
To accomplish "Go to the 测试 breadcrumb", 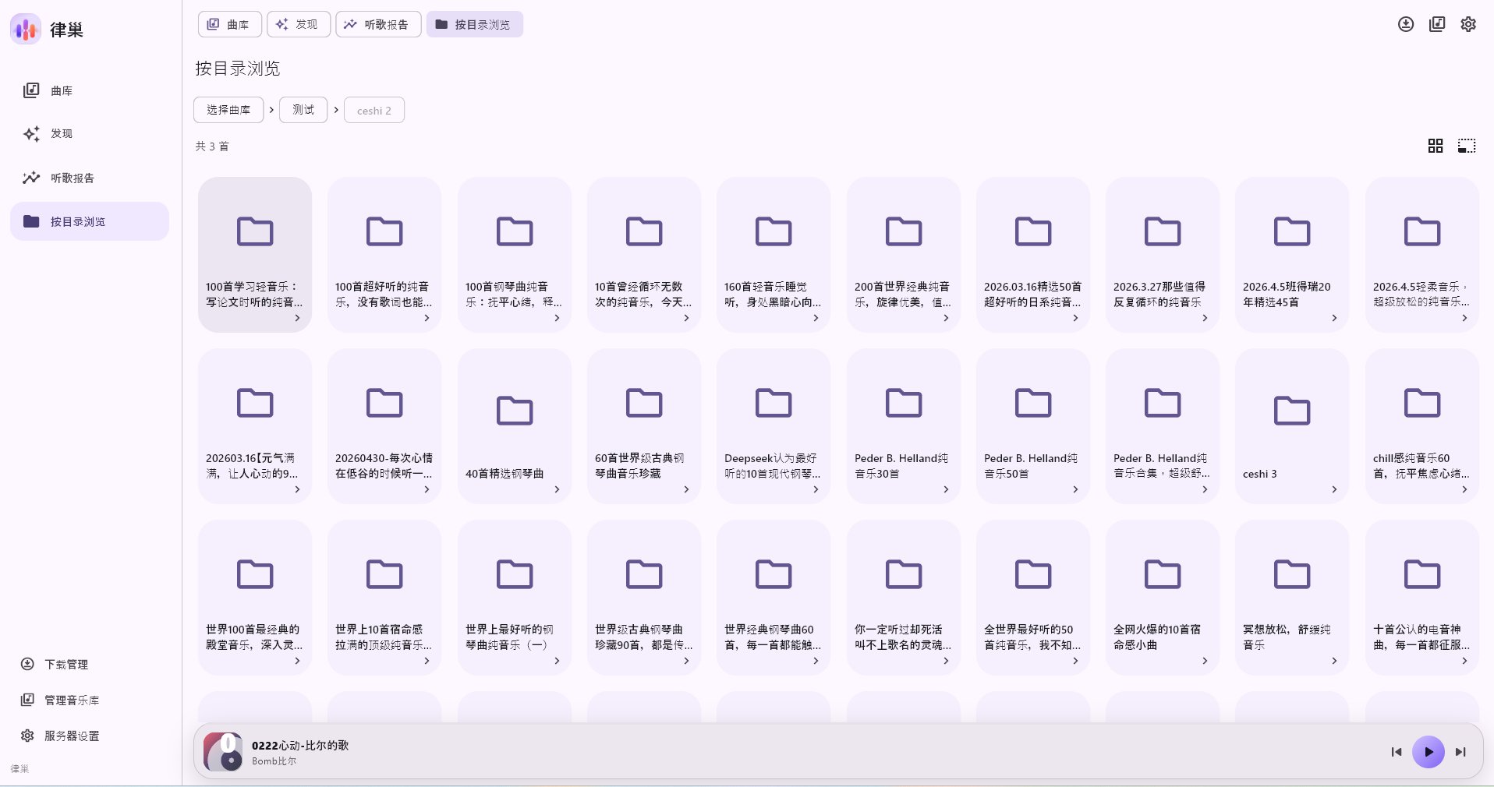I will [303, 110].
